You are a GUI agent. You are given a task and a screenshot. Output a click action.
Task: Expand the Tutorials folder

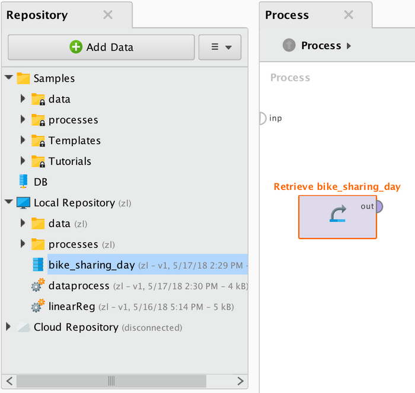tap(23, 161)
